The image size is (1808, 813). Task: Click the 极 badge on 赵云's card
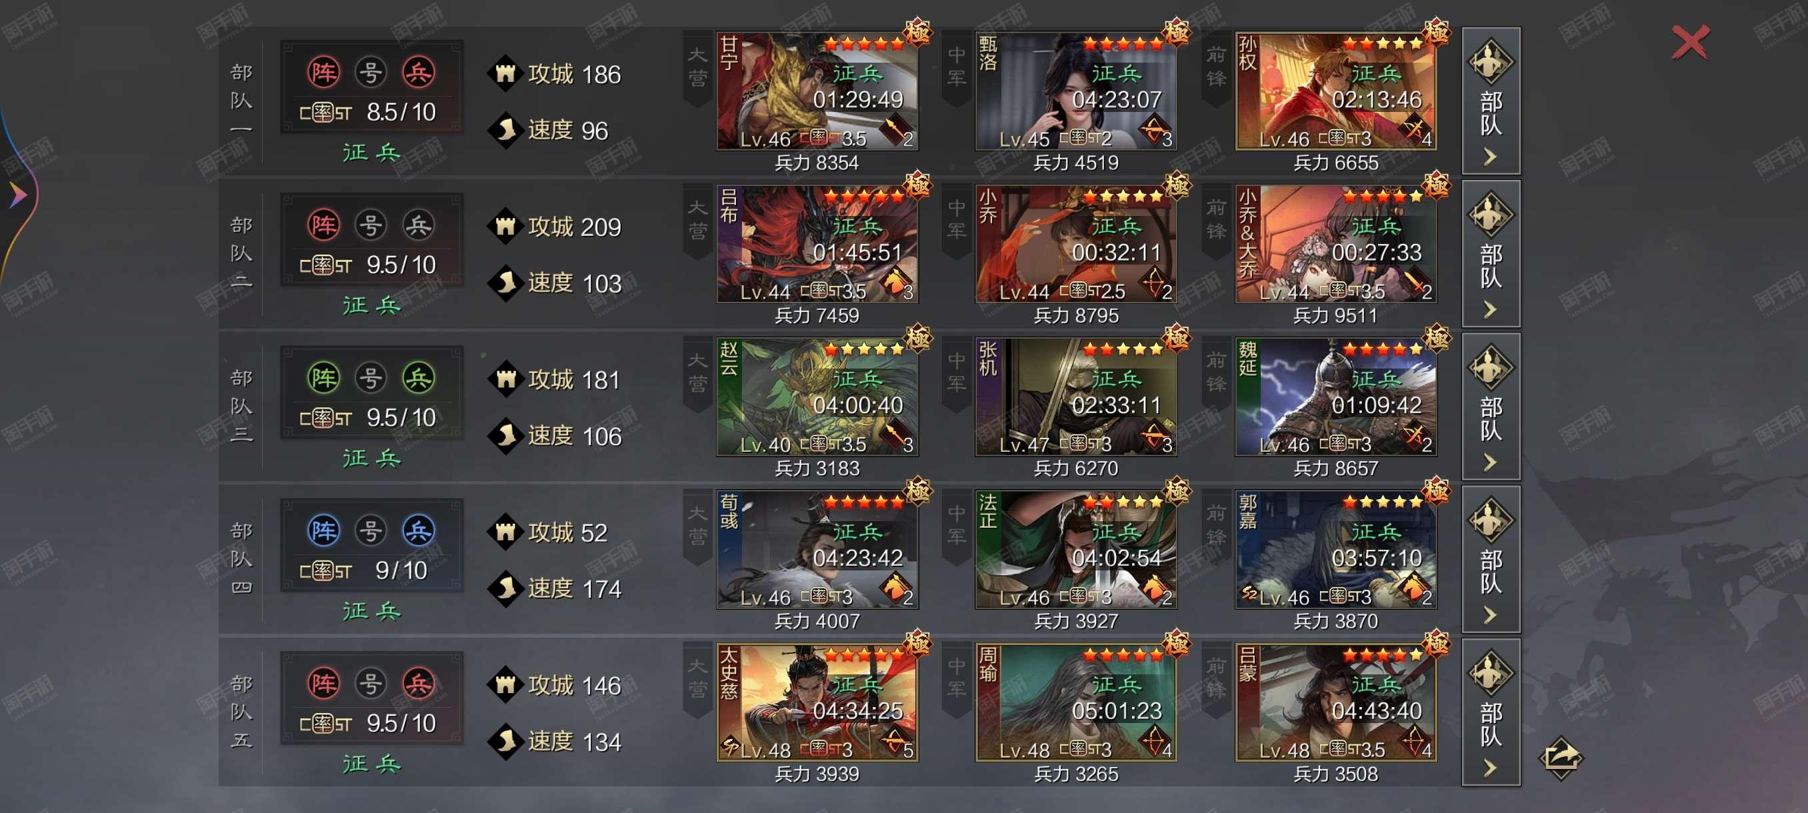[x=917, y=338]
